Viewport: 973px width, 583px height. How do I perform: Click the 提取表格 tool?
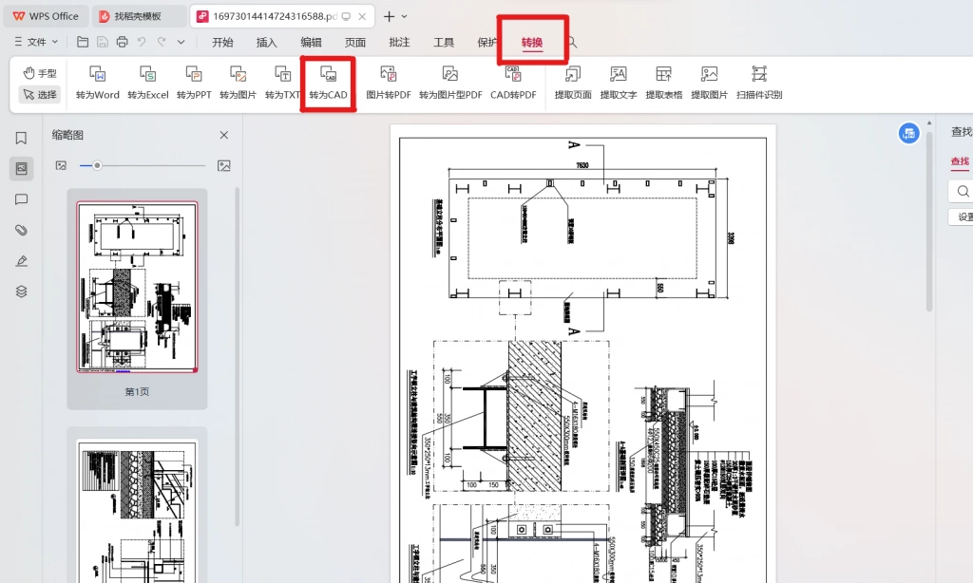click(x=663, y=82)
